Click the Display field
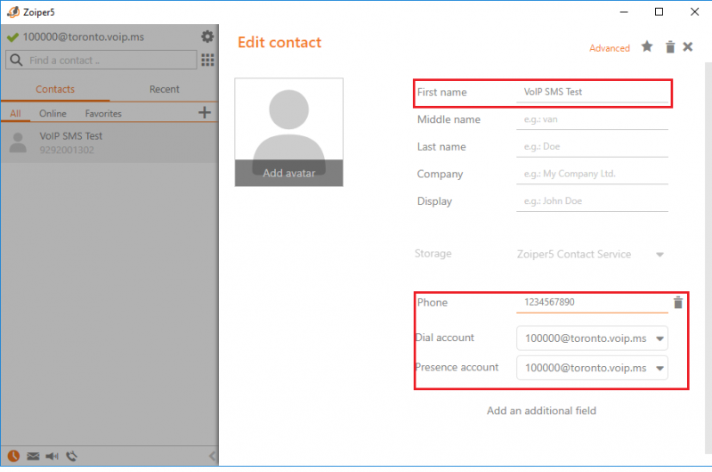This screenshot has width=712, height=472. point(592,201)
